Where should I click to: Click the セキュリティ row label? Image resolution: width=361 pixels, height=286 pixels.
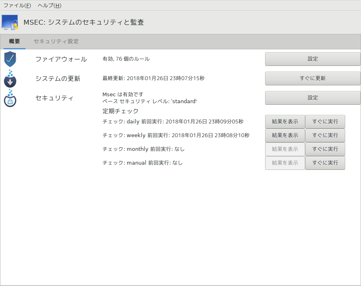pyautogui.click(x=54, y=98)
